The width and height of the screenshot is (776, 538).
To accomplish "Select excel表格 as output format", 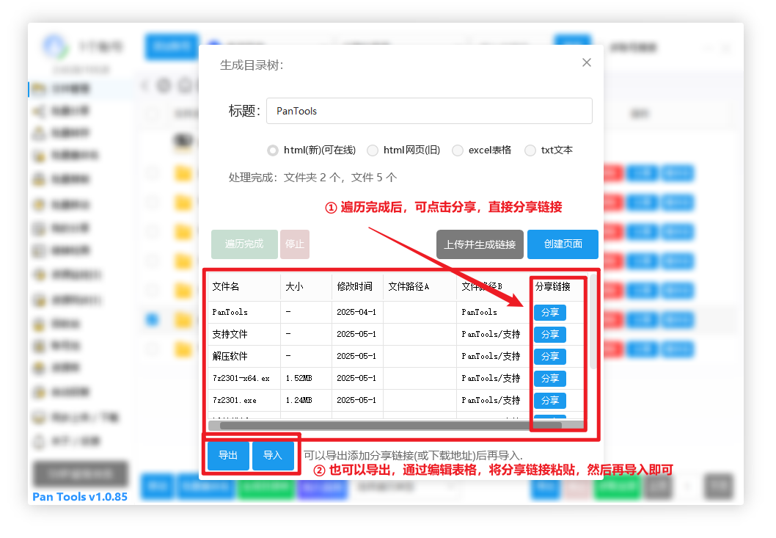I will (x=458, y=150).
